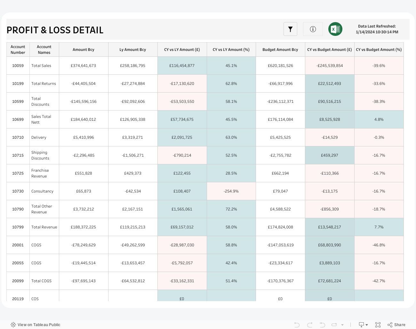Viewport: 416px width, 329px height.
Task: Click the 4.8% budget variance cell
Action: pos(379,119)
